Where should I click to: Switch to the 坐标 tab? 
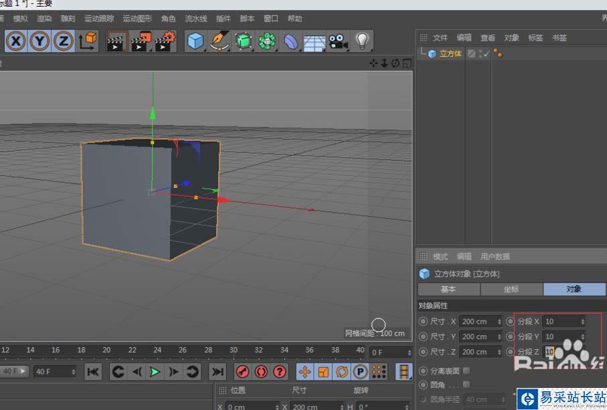[511, 289]
